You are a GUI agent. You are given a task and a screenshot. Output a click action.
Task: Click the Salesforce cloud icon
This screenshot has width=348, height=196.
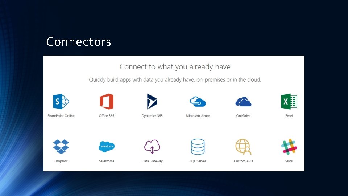tap(107, 147)
